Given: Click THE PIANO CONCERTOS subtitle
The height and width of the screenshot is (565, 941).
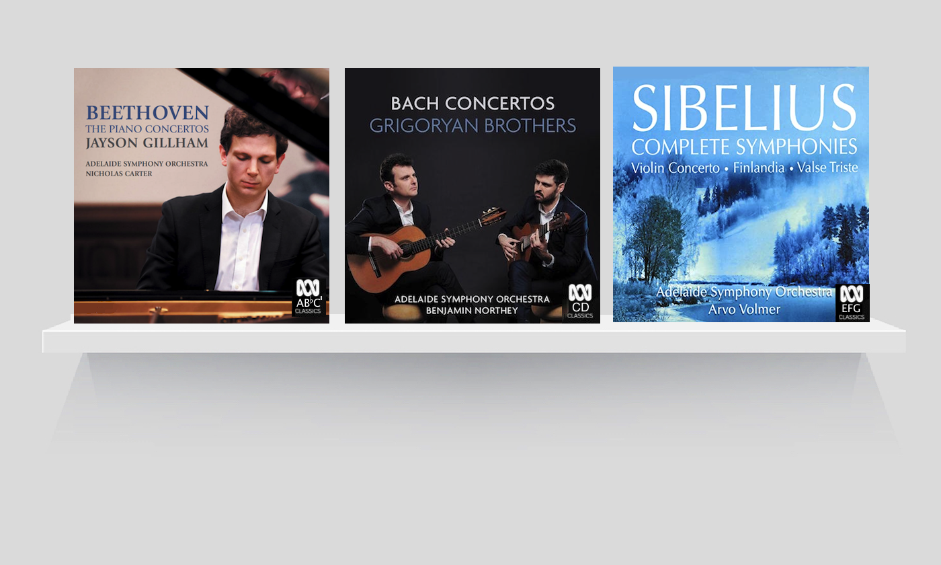Looking at the screenshot, I should (x=147, y=129).
